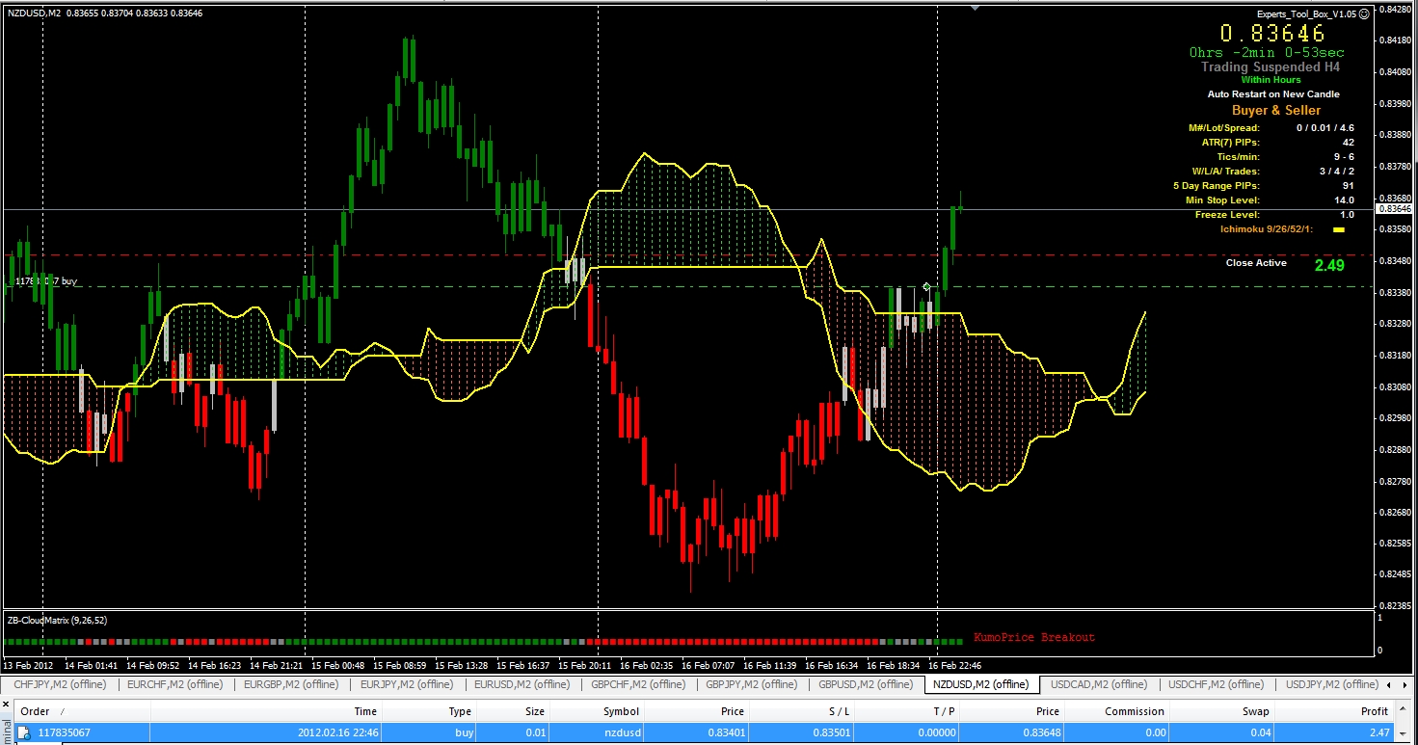
Task: Click the 16 Feb 22:46 time axis label
Action: 954,665
